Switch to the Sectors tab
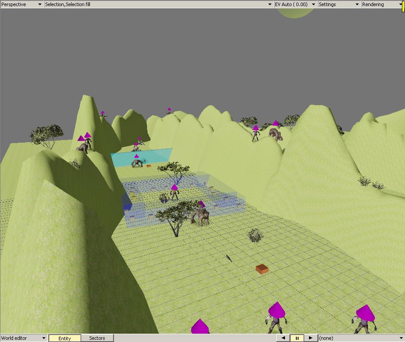405x342 pixels. 97,338
